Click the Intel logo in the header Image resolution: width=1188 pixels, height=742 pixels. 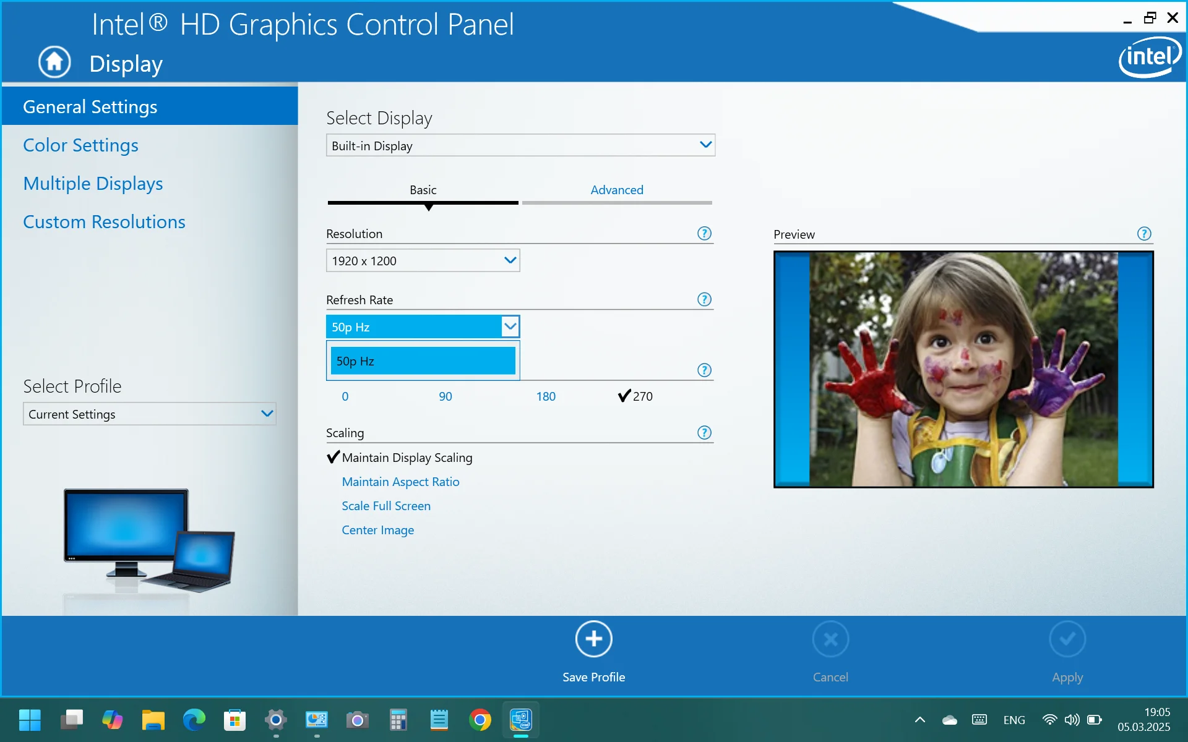(1150, 57)
